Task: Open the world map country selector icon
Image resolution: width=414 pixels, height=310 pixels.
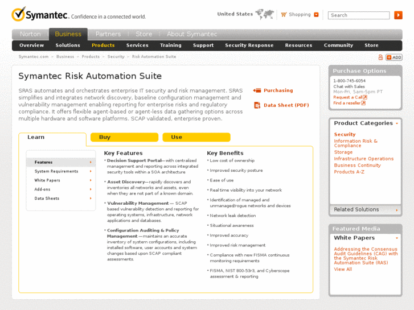Action: pos(265,14)
